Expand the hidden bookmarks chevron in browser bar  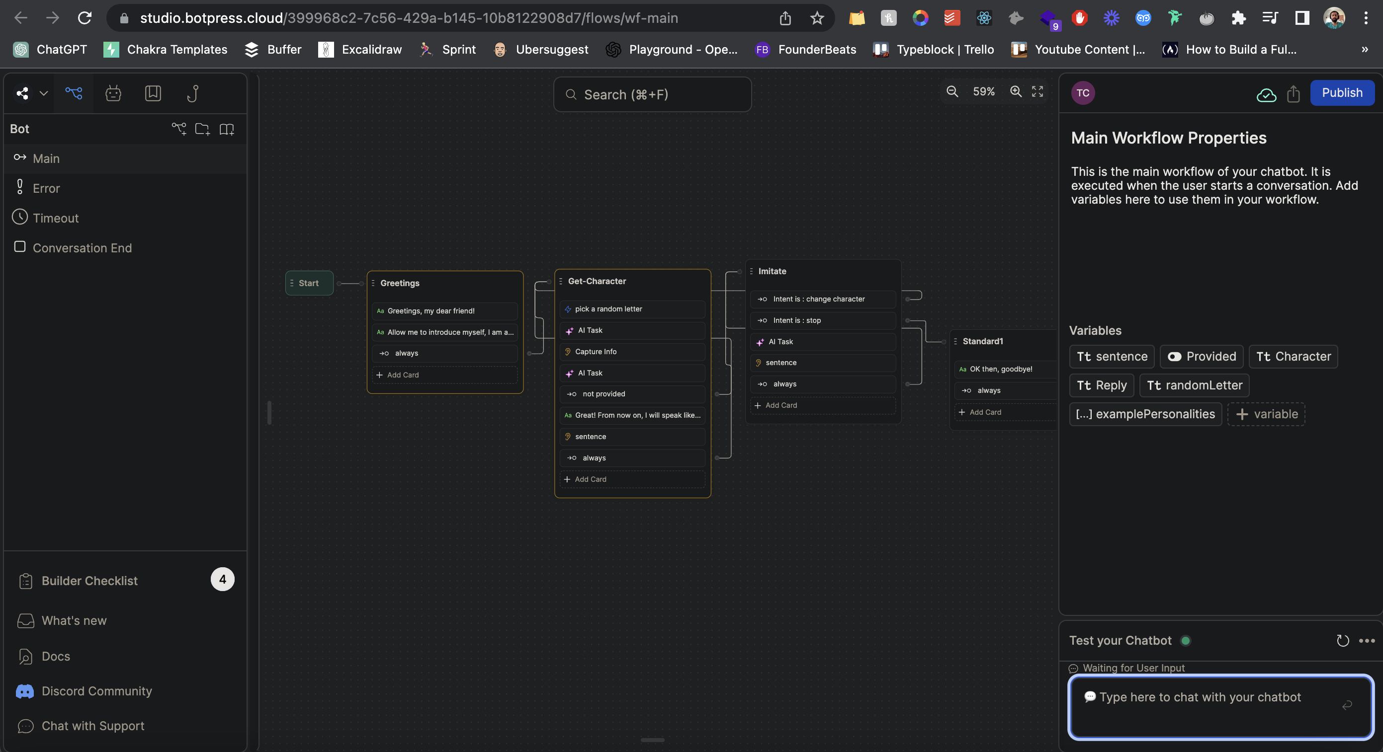click(1364, 49)
